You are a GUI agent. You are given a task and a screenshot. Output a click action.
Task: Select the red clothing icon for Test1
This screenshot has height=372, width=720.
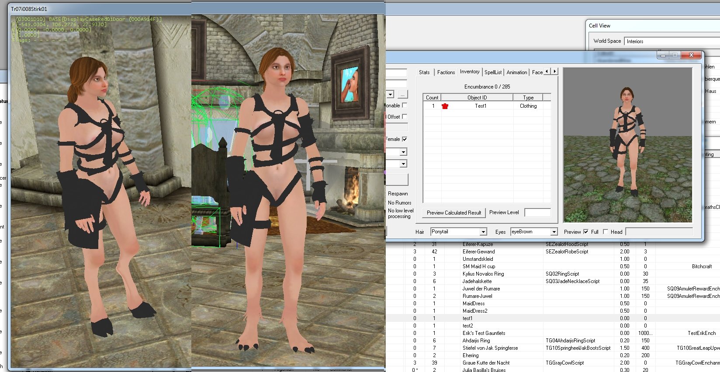pyautogui.click(x=445, y=106)
